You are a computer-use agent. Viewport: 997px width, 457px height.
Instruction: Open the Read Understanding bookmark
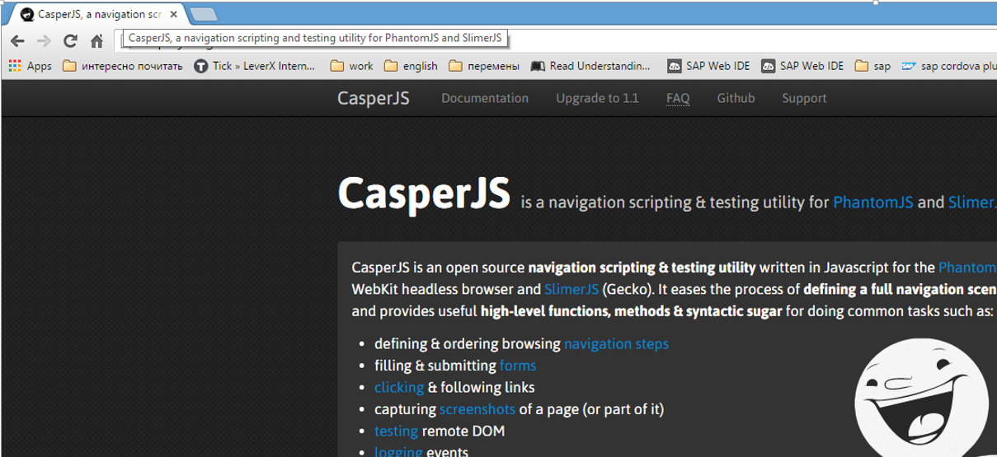tap(591, 66)
